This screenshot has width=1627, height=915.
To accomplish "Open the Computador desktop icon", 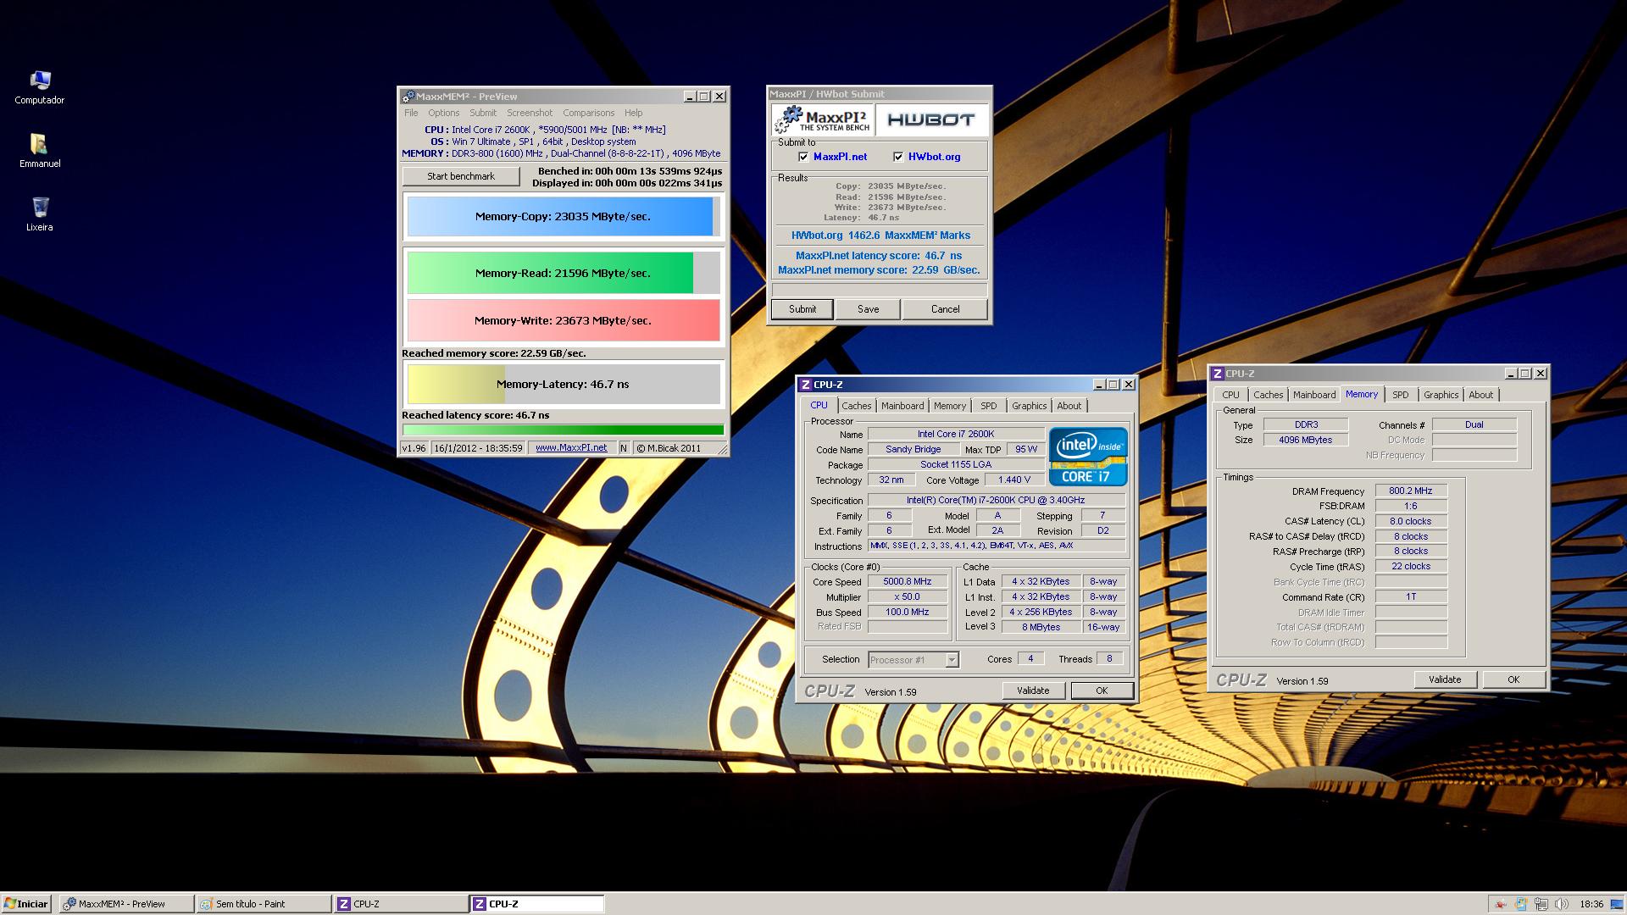I will pos(40,88).
